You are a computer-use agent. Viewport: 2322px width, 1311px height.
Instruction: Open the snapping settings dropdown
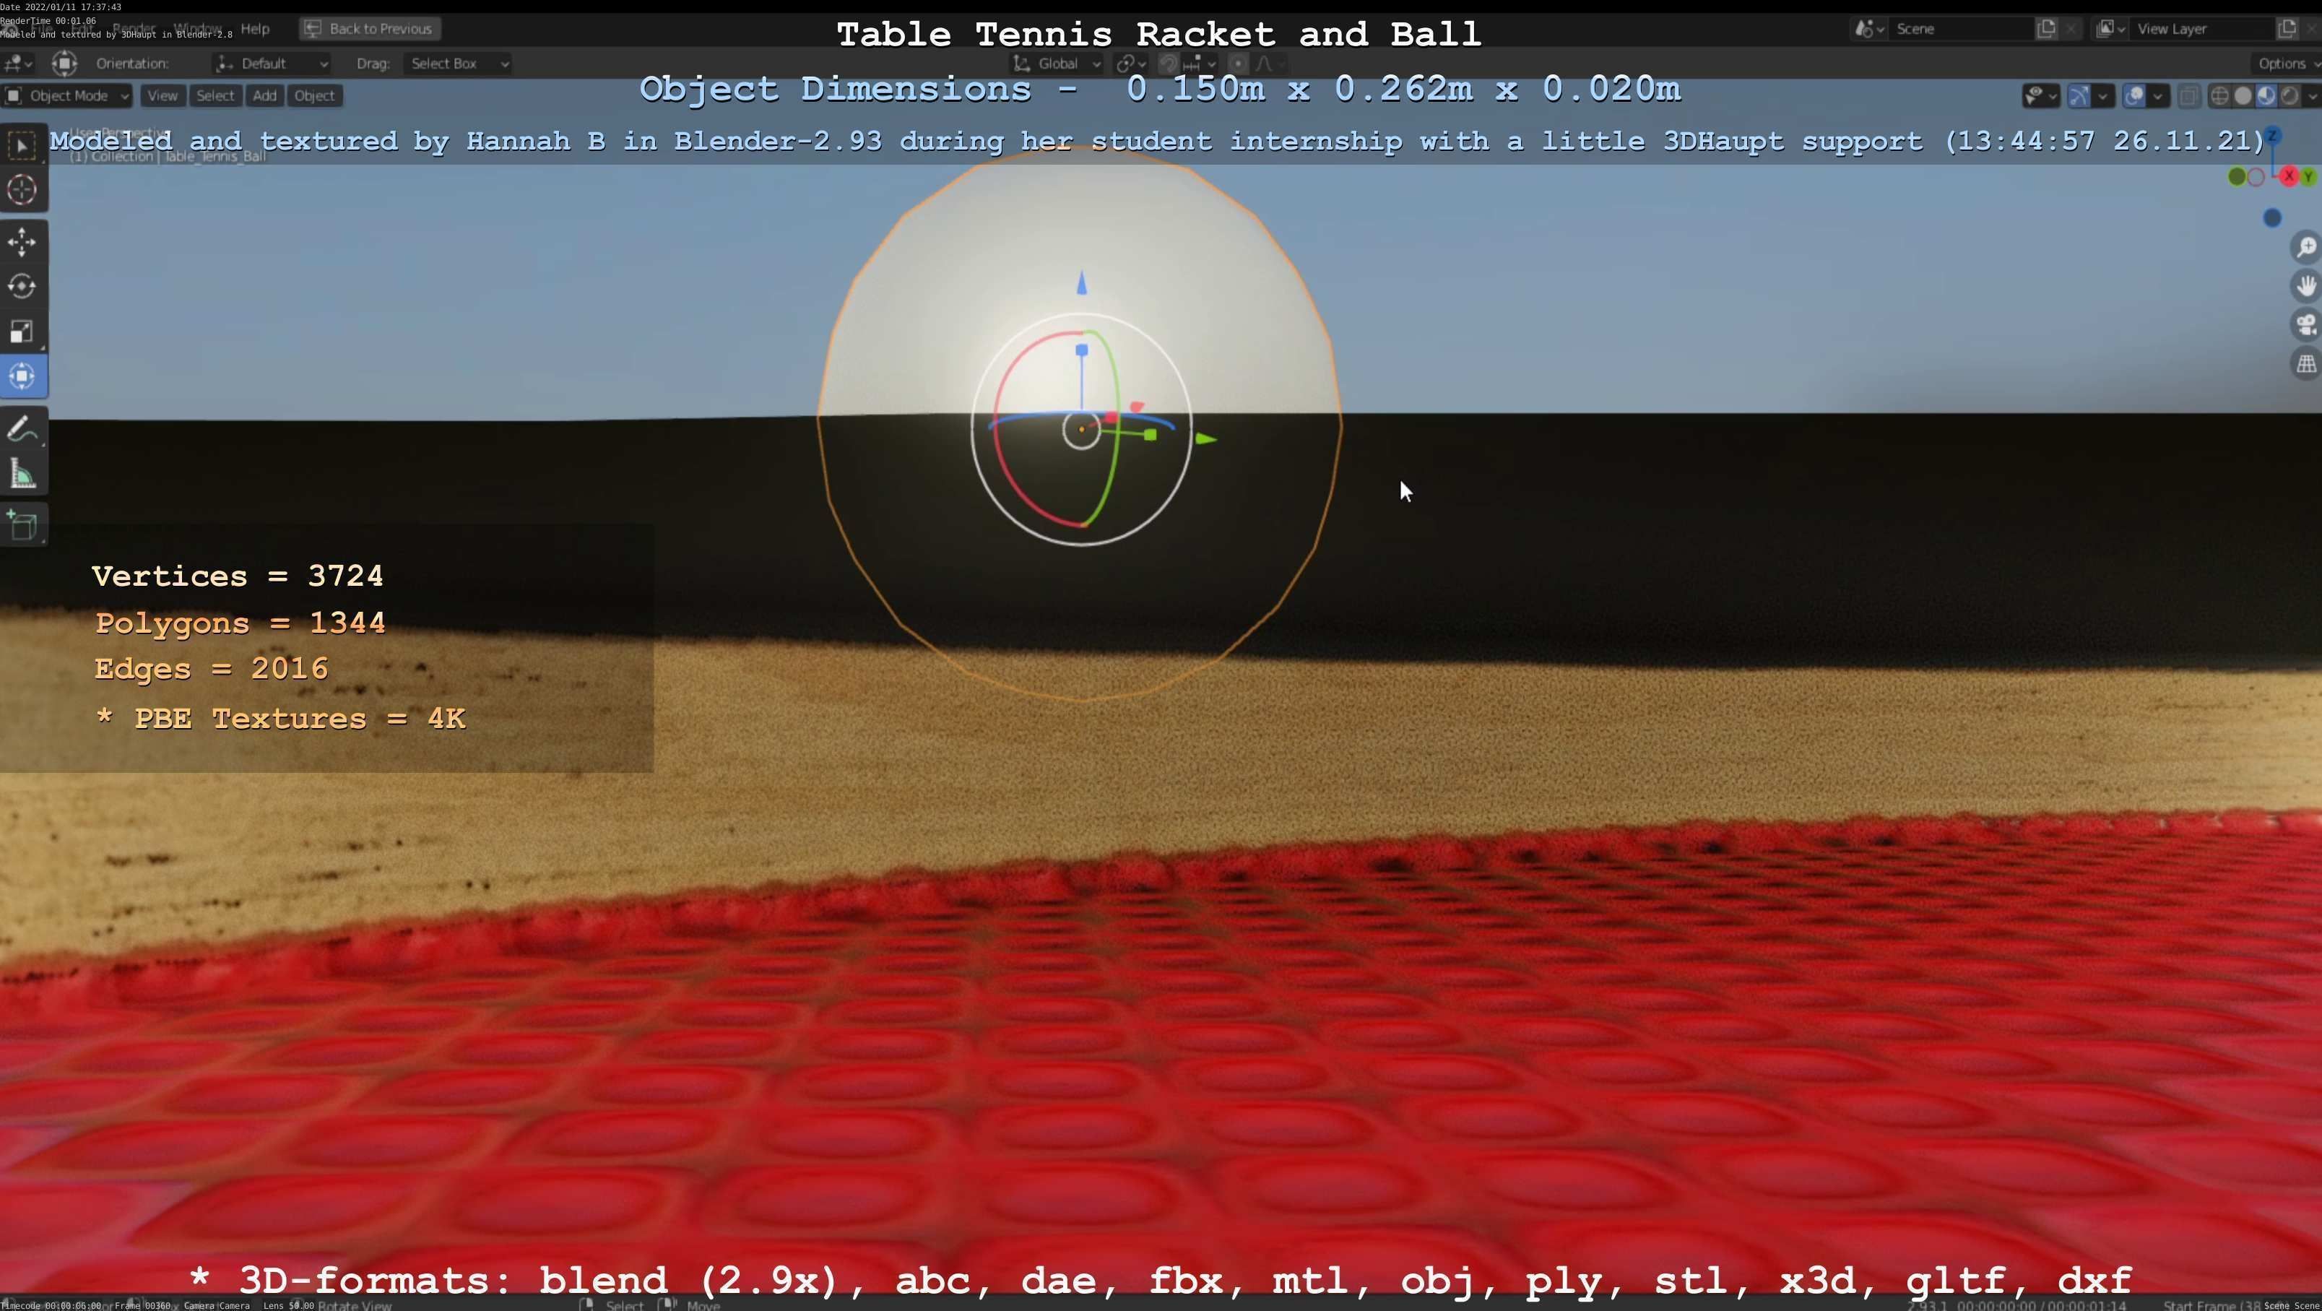click(x=1200, y=63)
